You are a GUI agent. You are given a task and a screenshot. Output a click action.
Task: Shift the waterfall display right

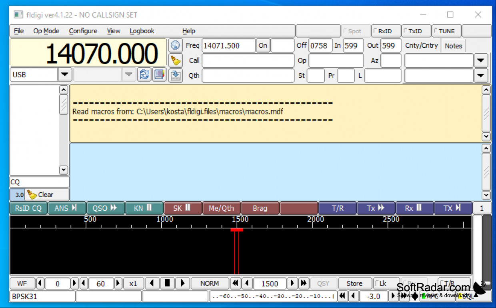[182, 283]
